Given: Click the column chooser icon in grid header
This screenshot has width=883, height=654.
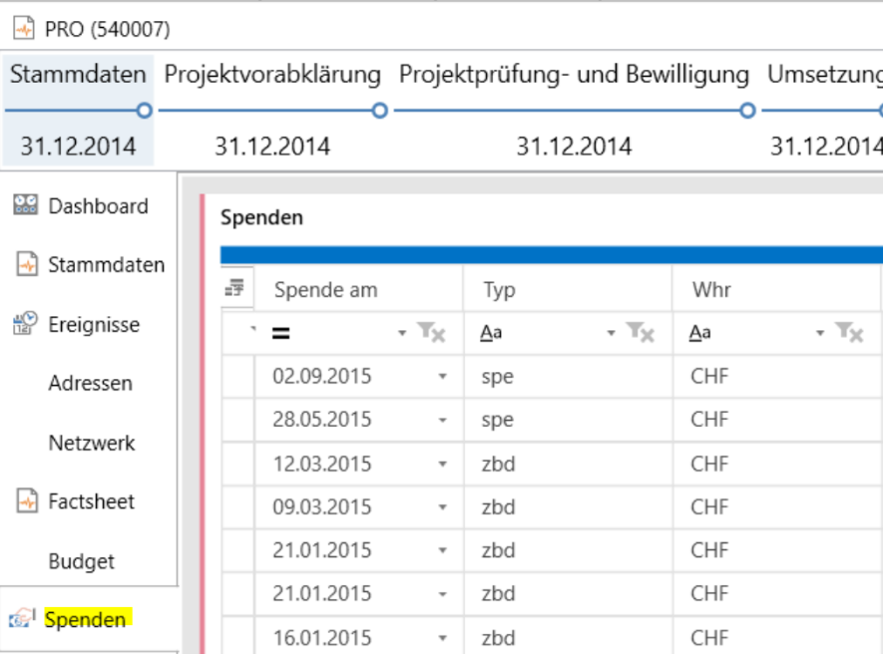Looking at the screenshot, I should (235, 289).
